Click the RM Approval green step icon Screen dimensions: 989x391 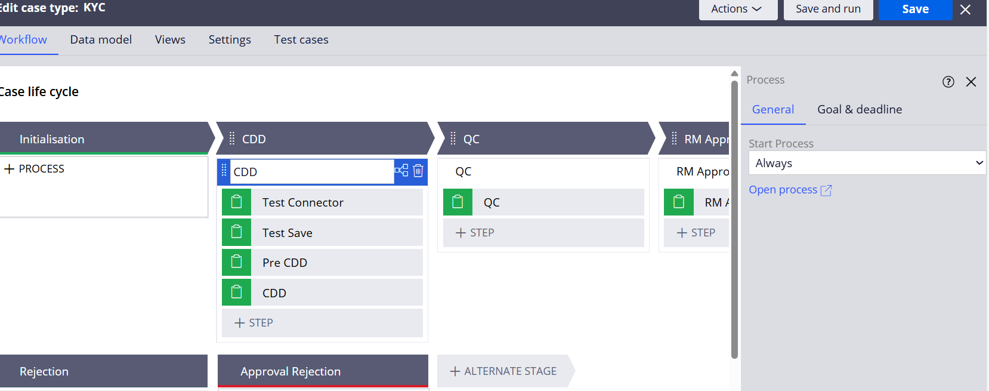(678, 202)
